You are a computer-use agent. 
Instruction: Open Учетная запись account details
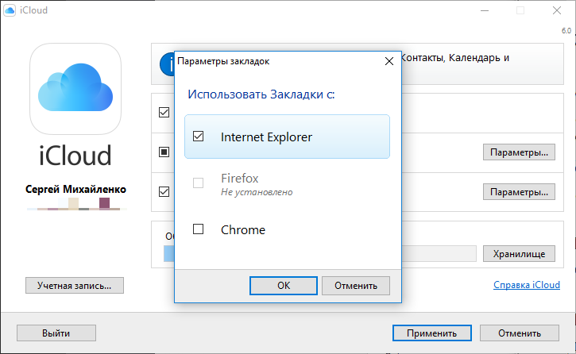pyautogui.click(x=75, y=286)
